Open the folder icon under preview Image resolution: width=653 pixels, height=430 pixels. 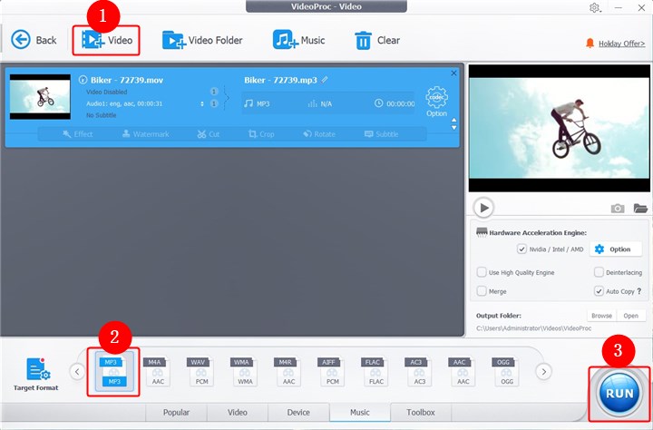[640, 208]
